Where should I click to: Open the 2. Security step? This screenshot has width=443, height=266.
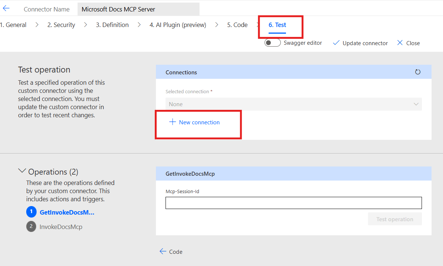61,25
